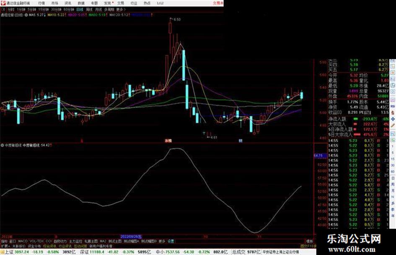This screenshot has height=255, width=396.
Task: Switch to 60分钟 period
Action: [69, 9]
